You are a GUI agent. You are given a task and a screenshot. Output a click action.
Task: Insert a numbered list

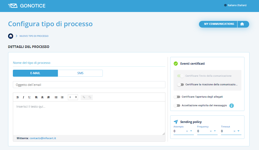tap(62, 97)
